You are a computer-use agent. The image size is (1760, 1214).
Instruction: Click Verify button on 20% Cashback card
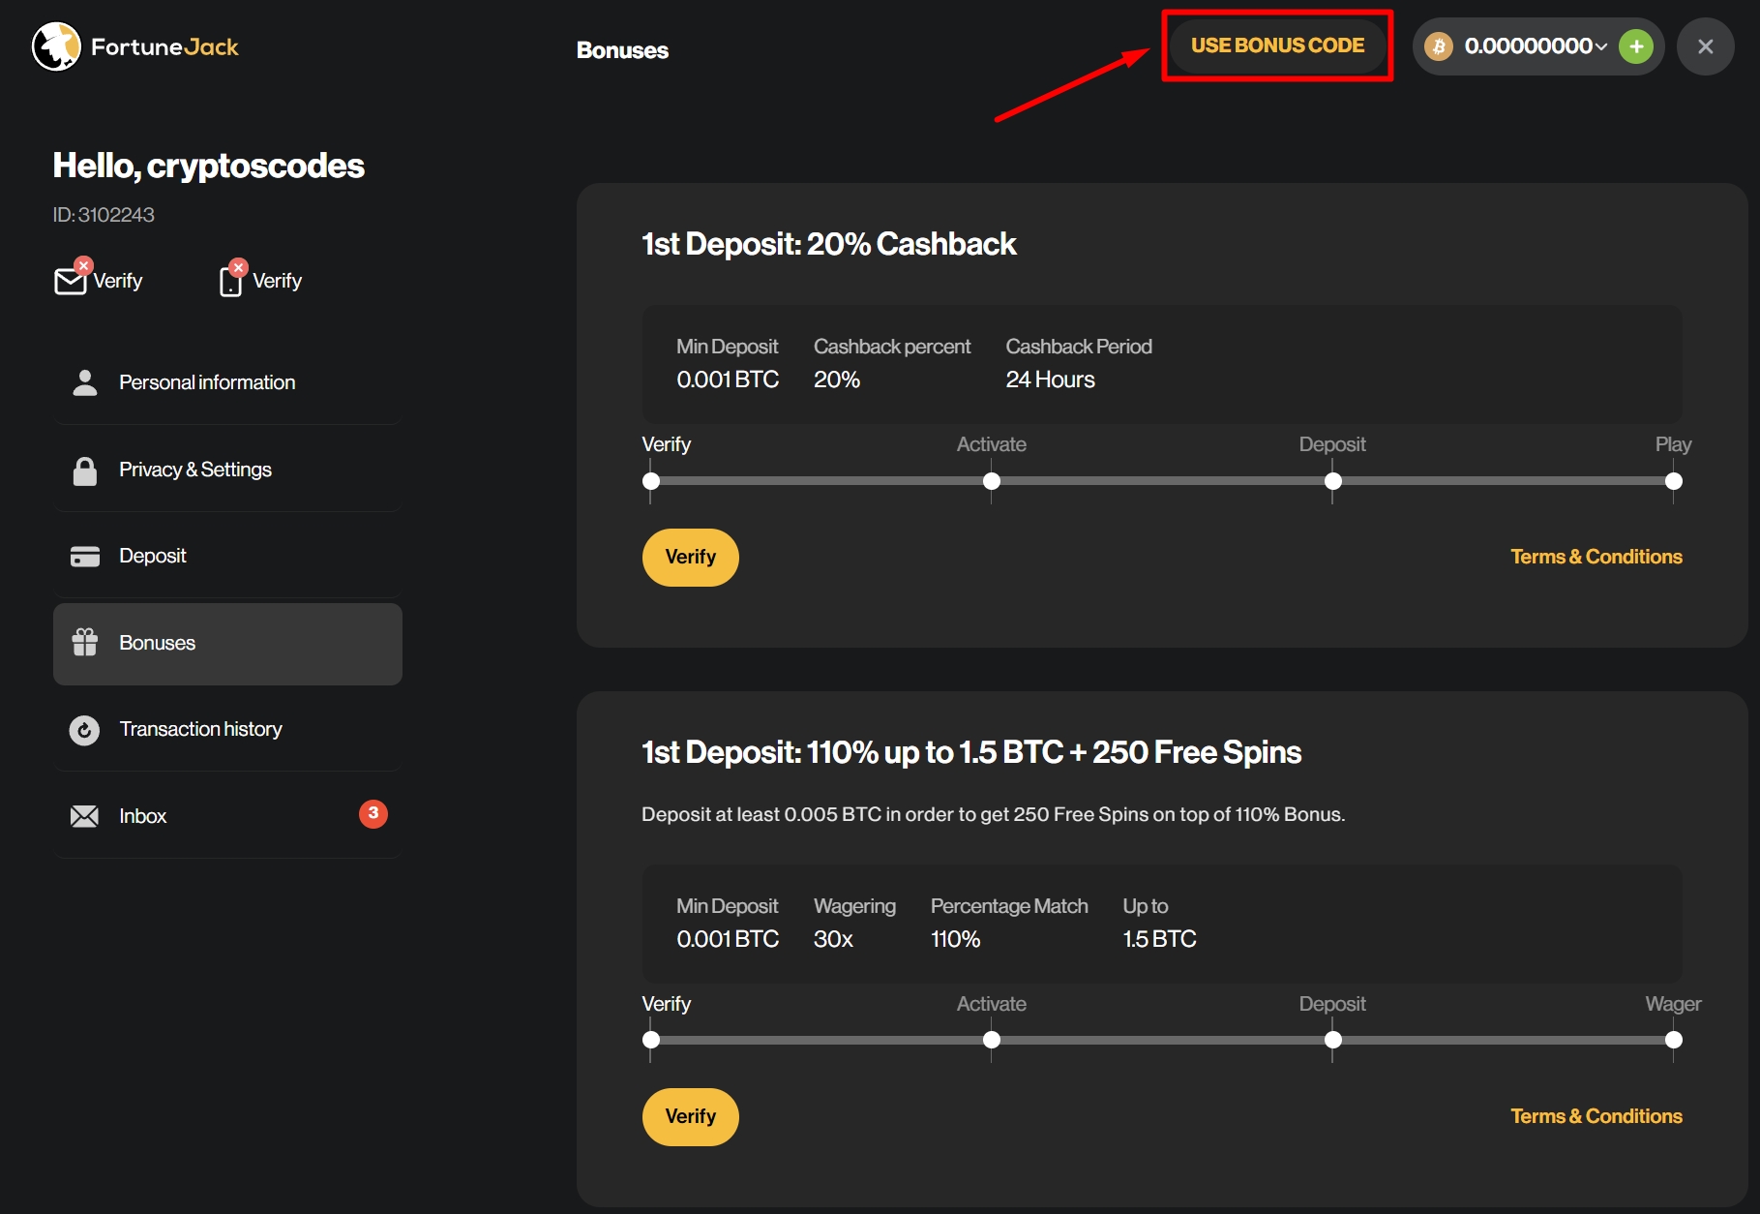tap(691, 558)
